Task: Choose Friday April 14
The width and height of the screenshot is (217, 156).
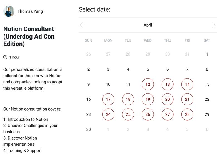Action: point(187,84)
